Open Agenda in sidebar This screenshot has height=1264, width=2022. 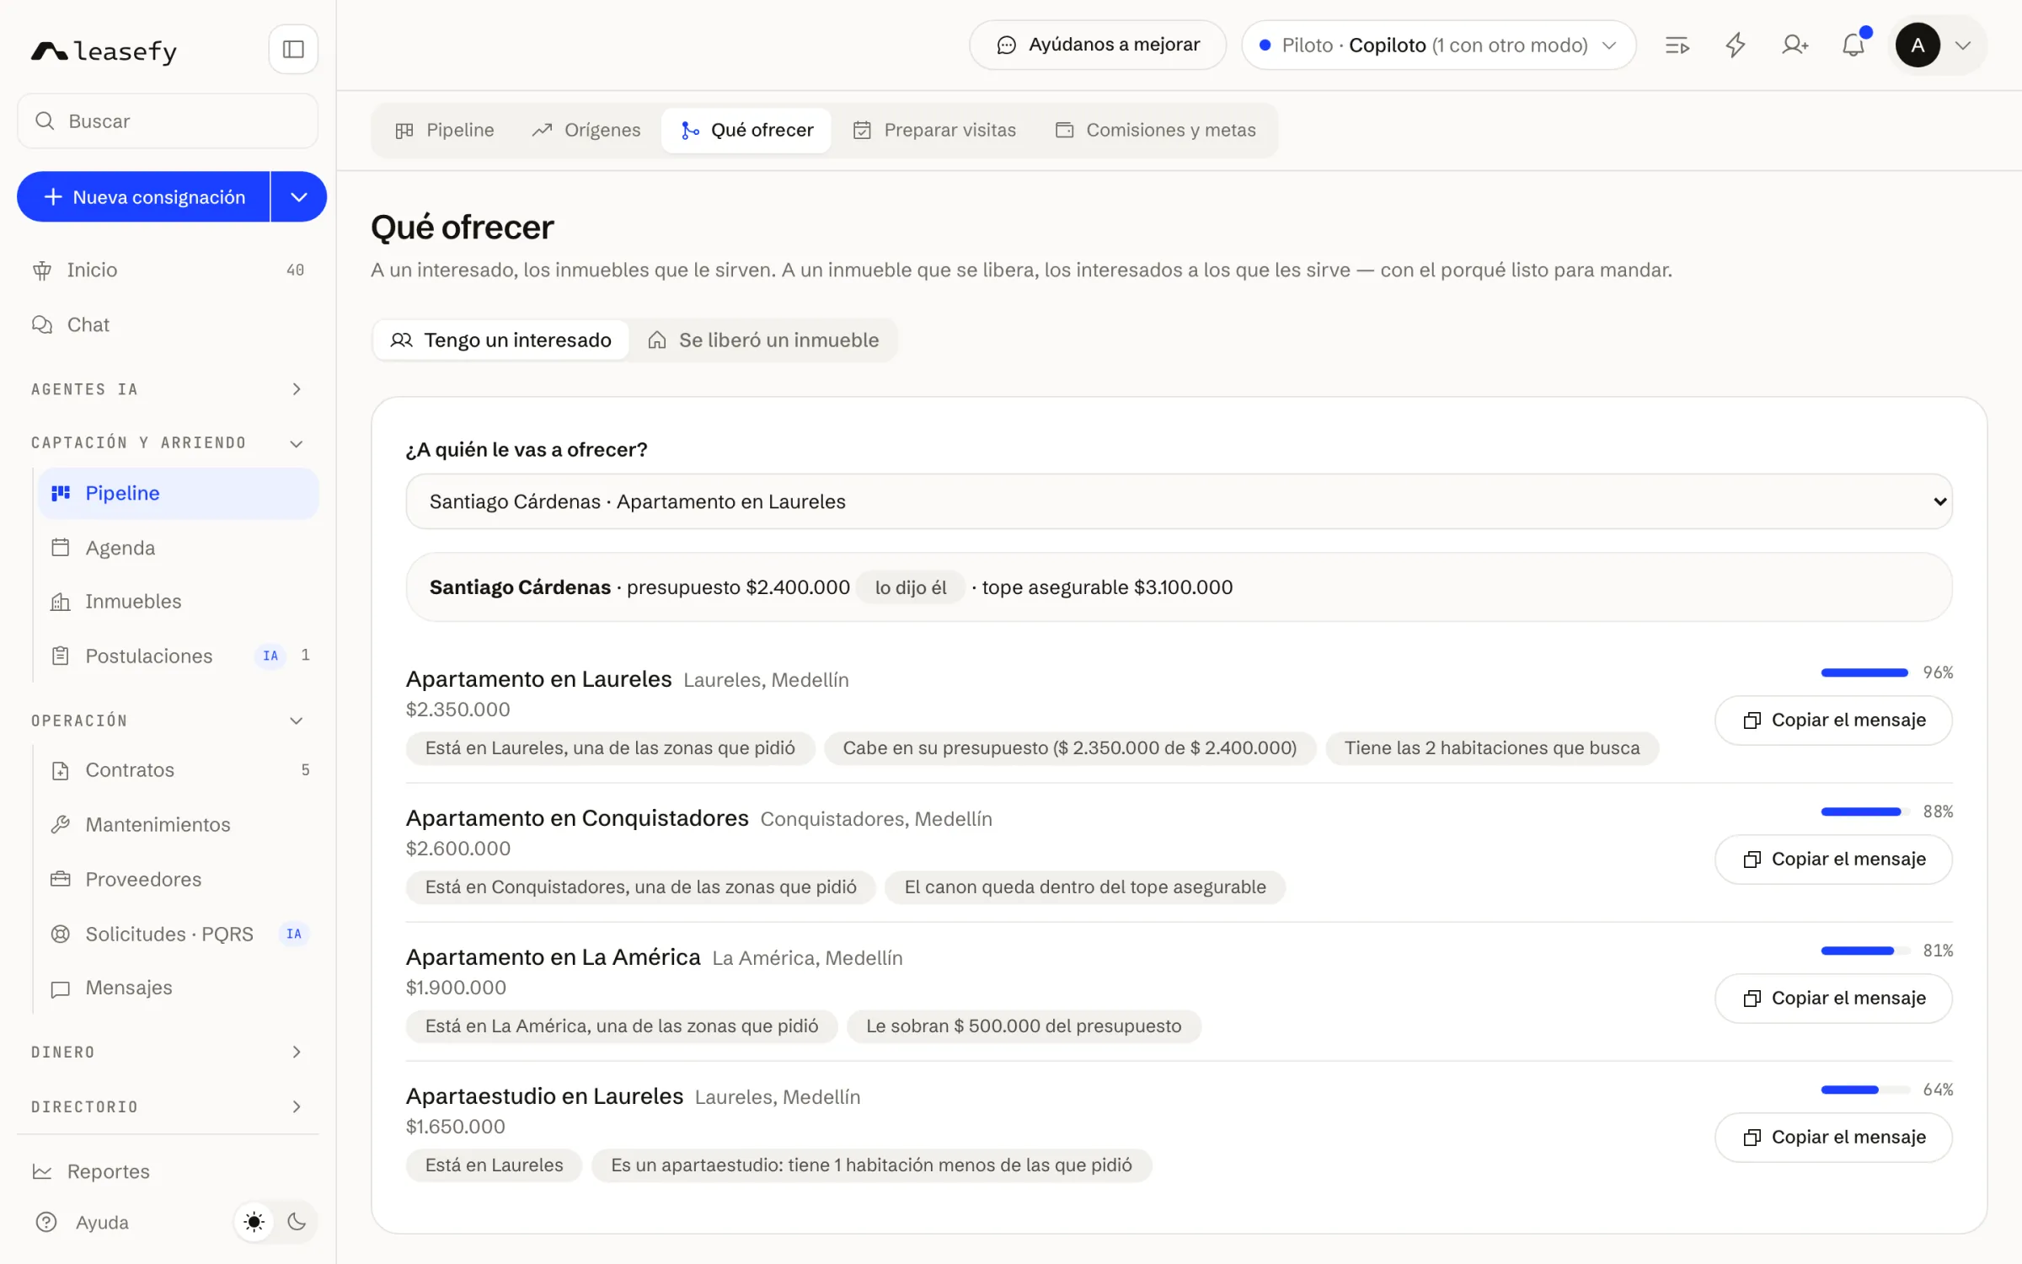coord(178,548)
